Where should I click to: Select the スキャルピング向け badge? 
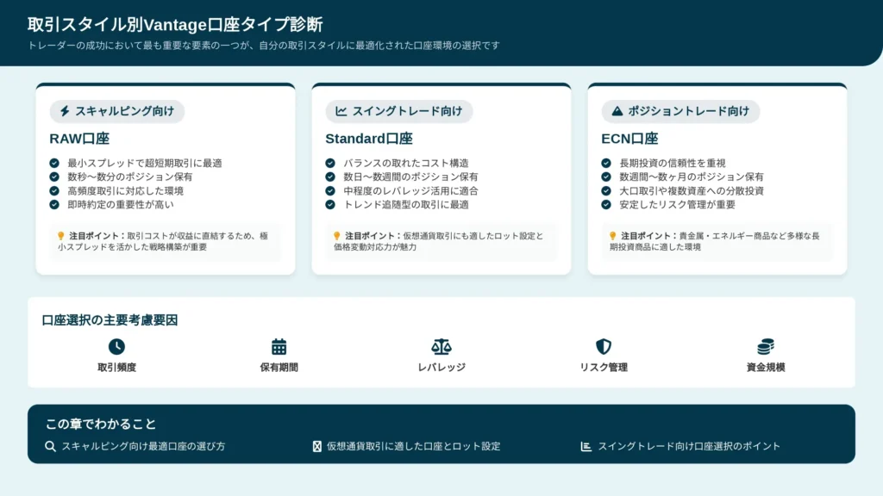coord(117,111)
